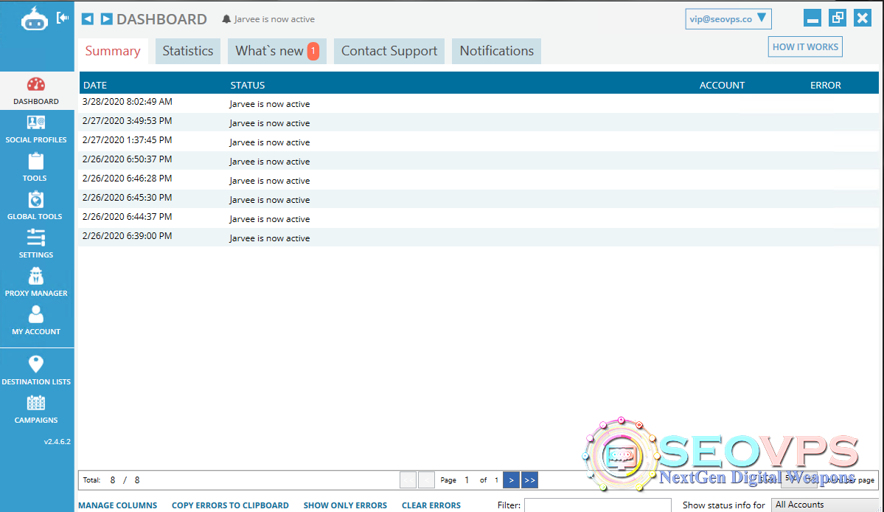Open the All Accounts status dropdown
Screen dimensions: 884x512
pyautogui.click(x=825, y=505)
